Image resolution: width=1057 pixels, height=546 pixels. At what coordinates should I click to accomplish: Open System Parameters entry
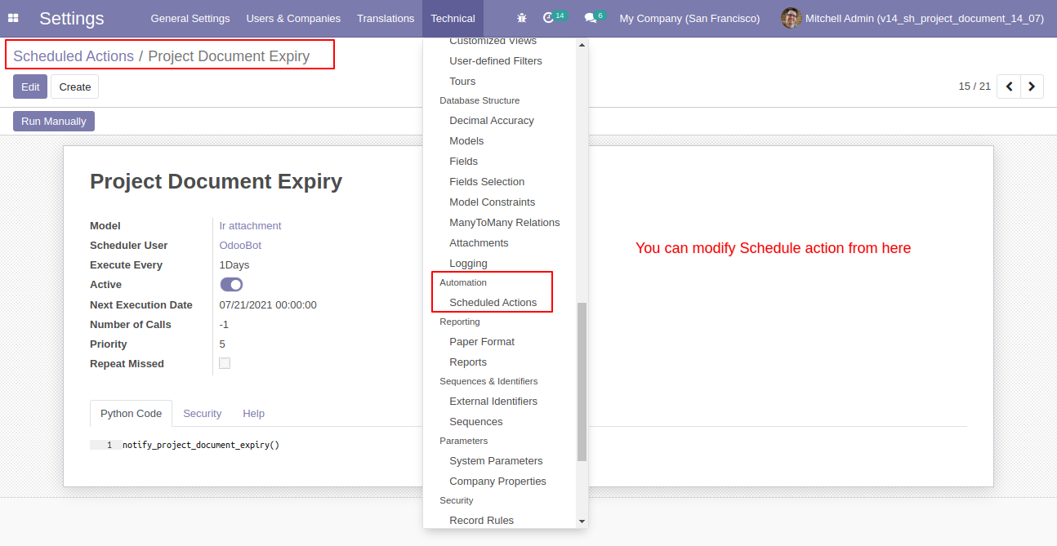[496, 460]
